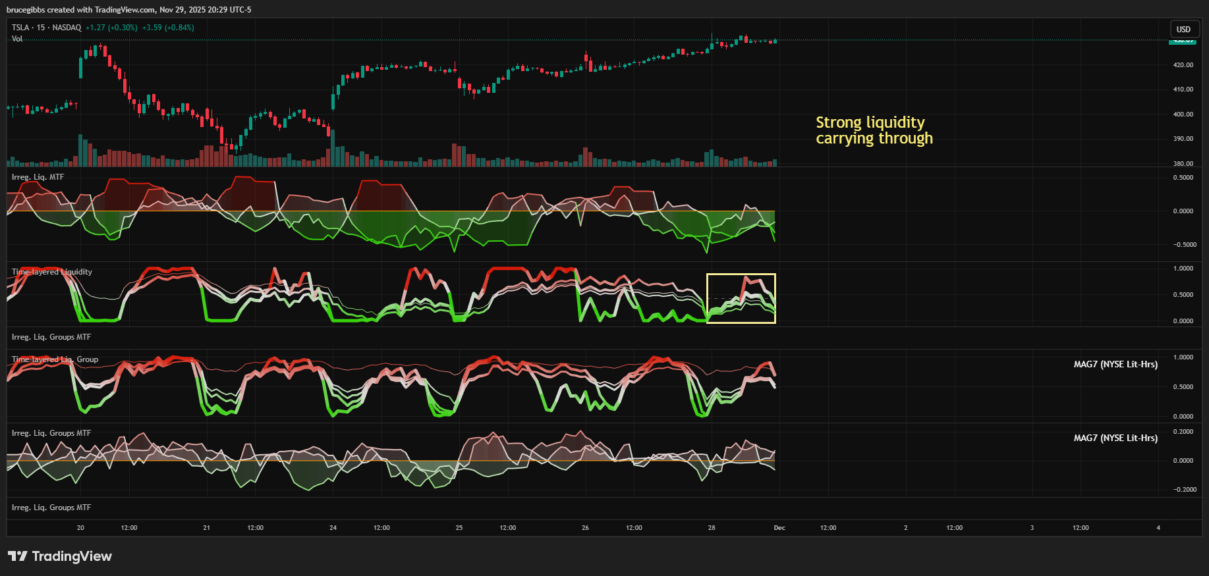Image resolution: width=1209 pixels, height=576 pixels.
Task: Click the TSLA 15 NASDAQ symbol title
Action: point(46,28)
